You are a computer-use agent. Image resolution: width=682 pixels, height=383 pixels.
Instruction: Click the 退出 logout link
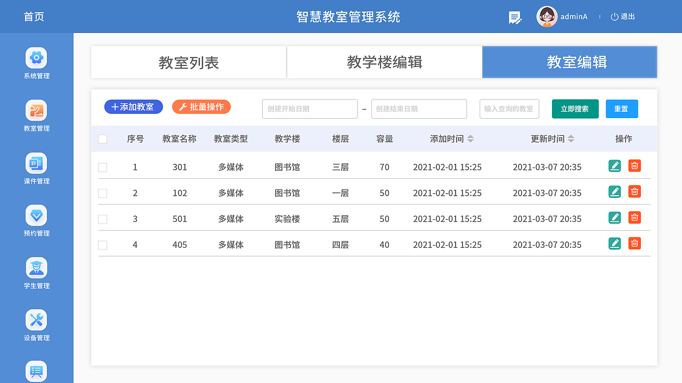coord(628,16)
